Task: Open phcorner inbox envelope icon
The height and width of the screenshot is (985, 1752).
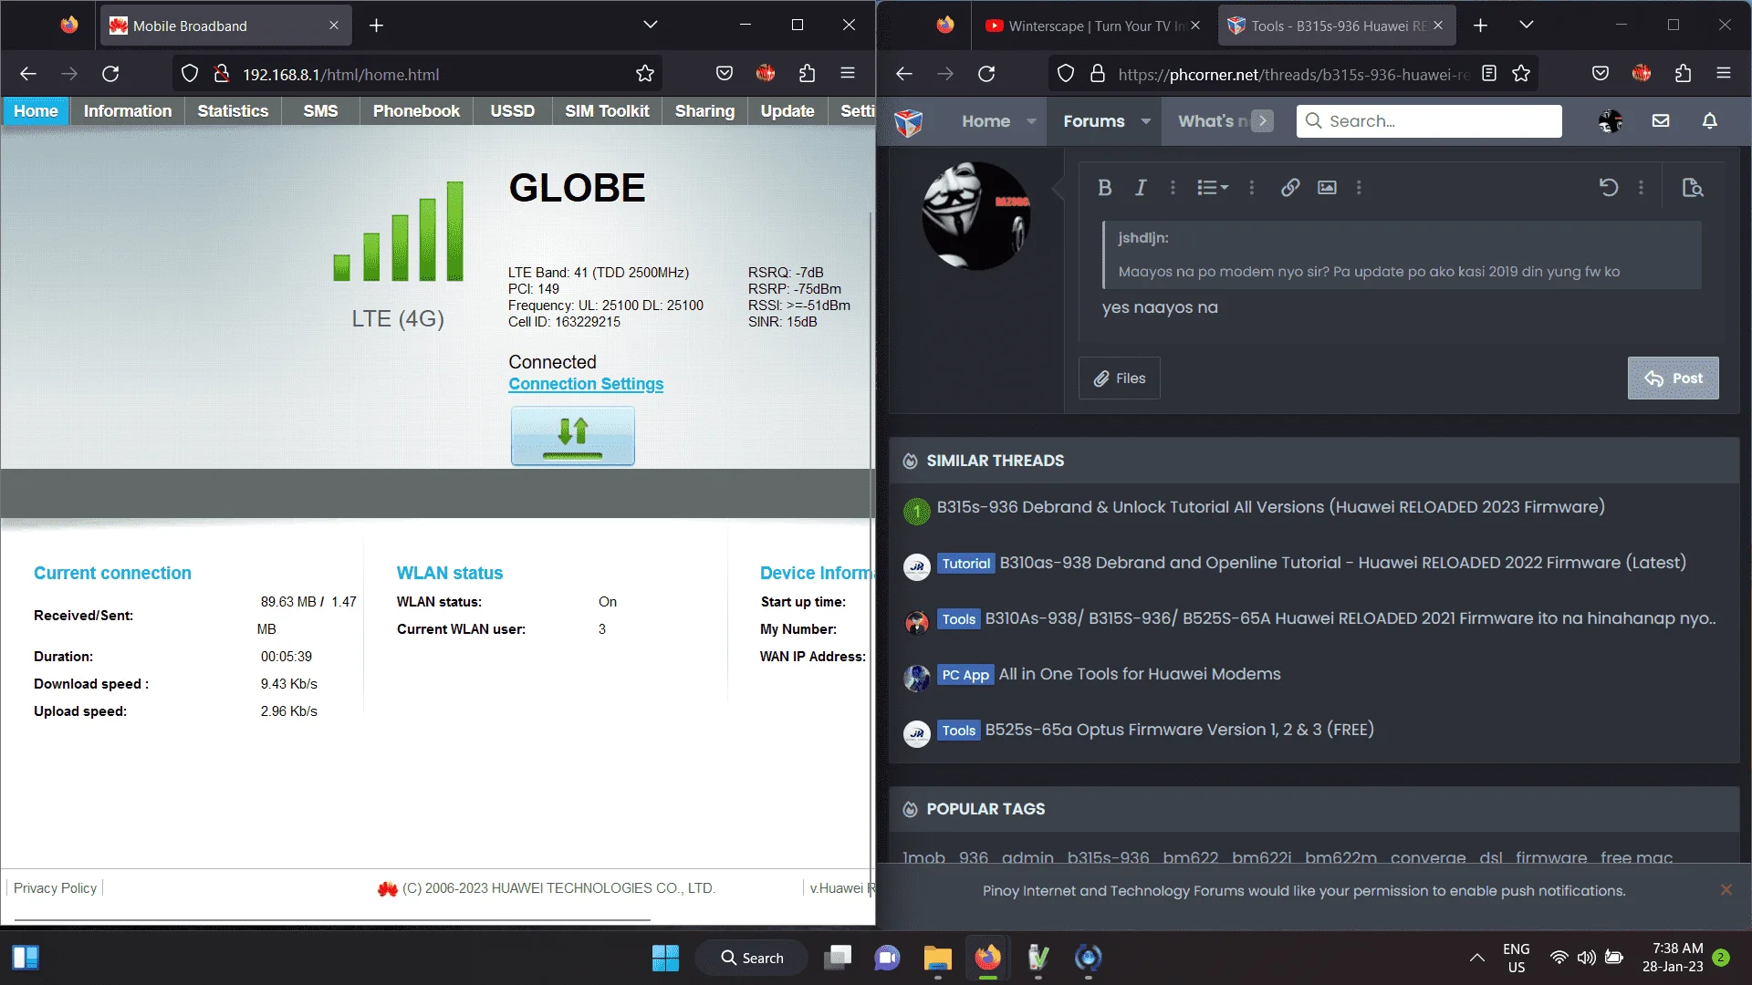Action: [1661, 120]
